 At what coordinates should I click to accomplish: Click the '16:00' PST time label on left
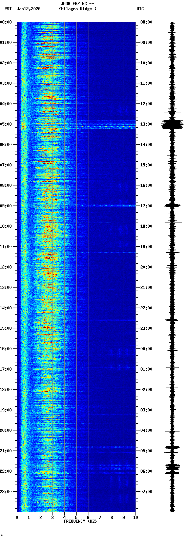click(x=6, y=349)
